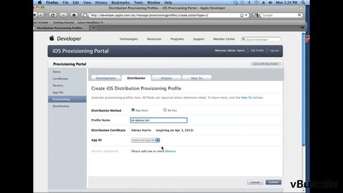The width and height of the screenshot is (343, 193).
Task: Click the Edit Profile link
Action: (x=257, y=50)
